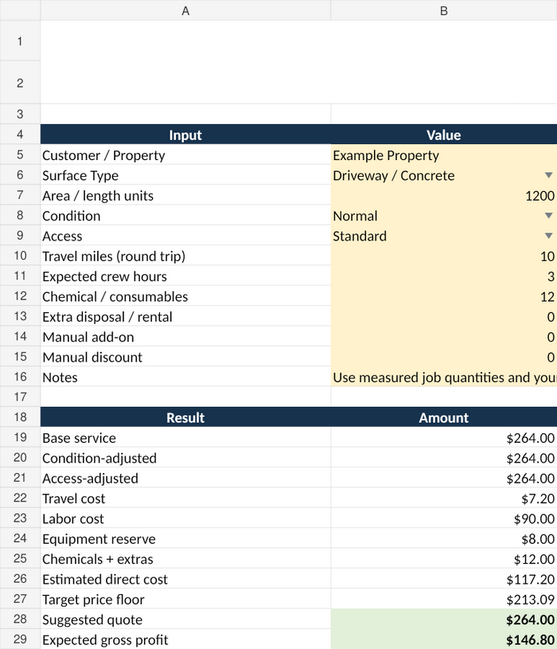This screenshot has height=649, width=557.
Task: Click the 'Expected gross profit' label
Action: (x=105, y=640)
